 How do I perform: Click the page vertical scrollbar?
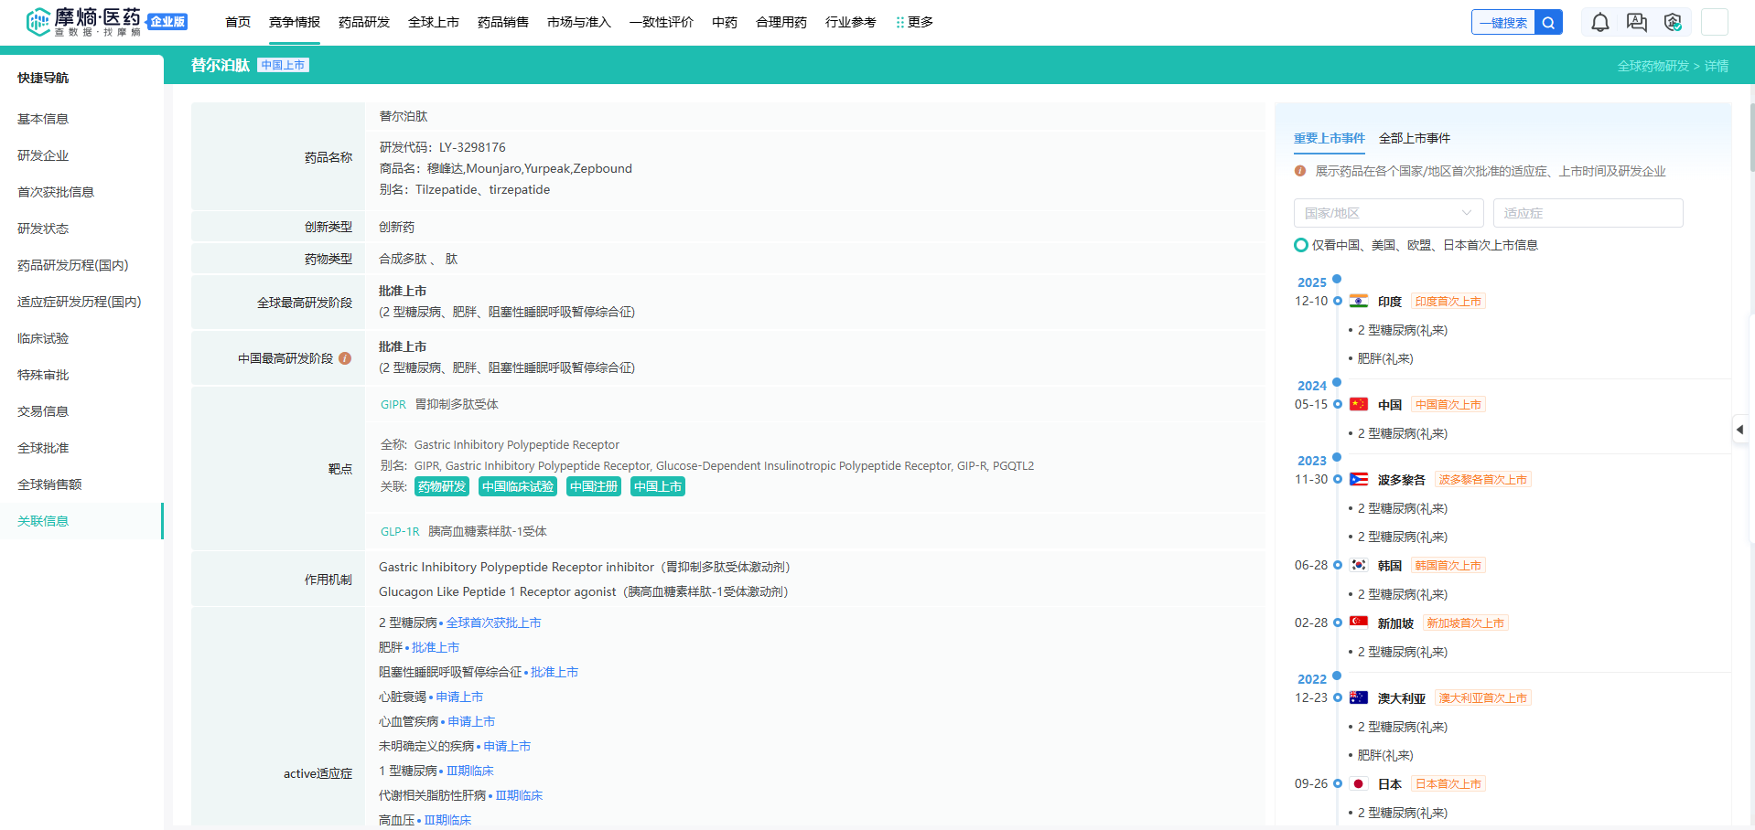[1751, 137]
